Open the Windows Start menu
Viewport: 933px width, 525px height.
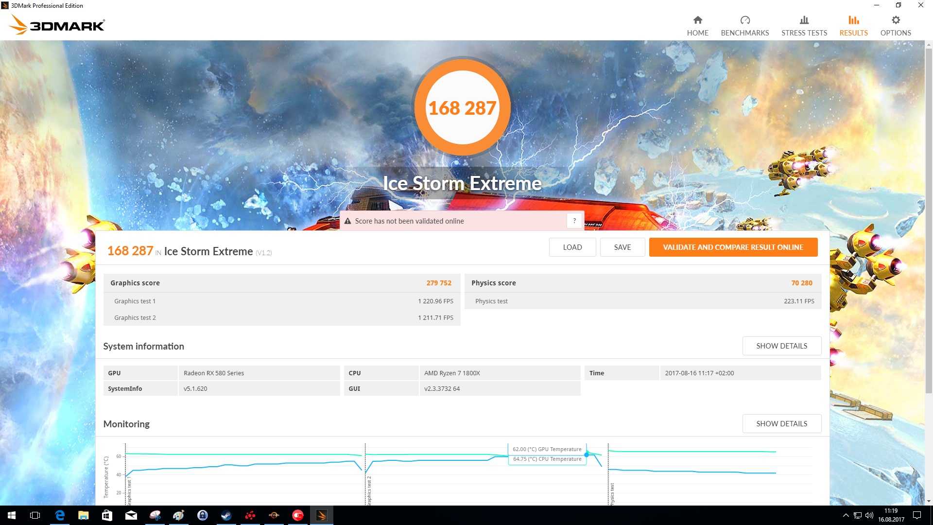point(12,515)
